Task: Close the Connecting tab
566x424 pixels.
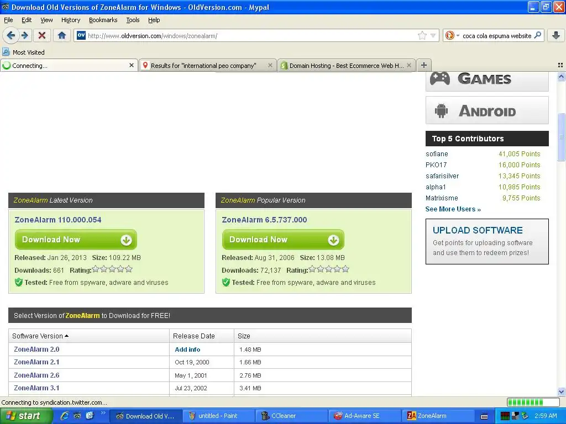Action: tap(132, 65)
